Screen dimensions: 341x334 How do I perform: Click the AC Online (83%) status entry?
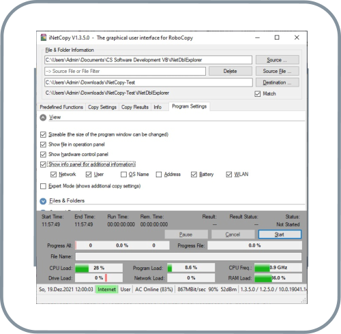(x=153, y=289)
